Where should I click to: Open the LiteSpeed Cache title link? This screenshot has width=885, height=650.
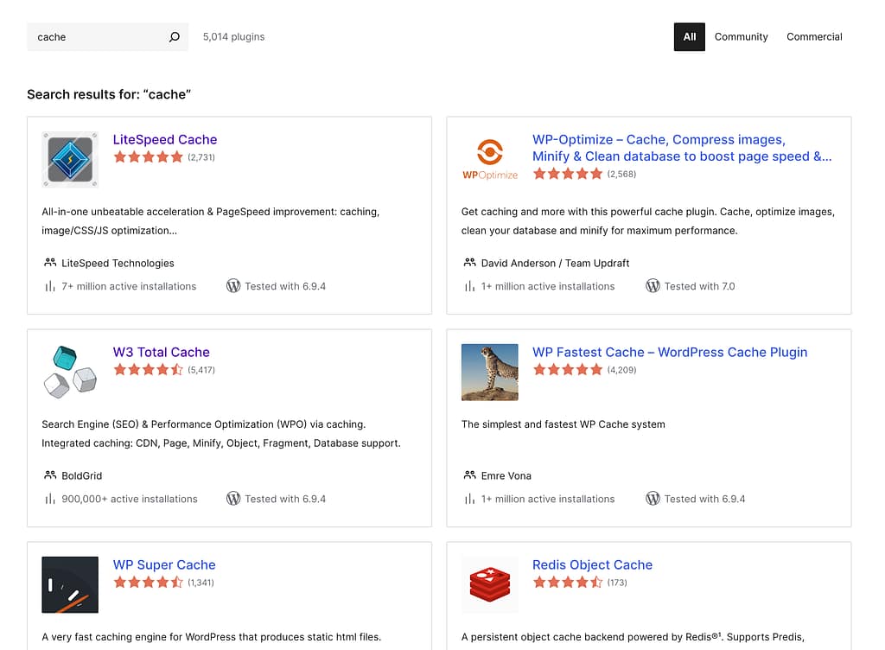click(165, 139)
